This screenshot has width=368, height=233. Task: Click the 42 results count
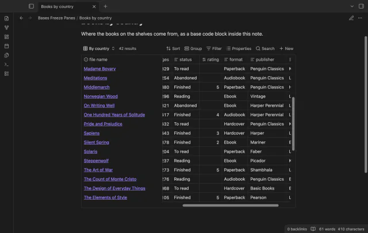(x=128, y=48)
